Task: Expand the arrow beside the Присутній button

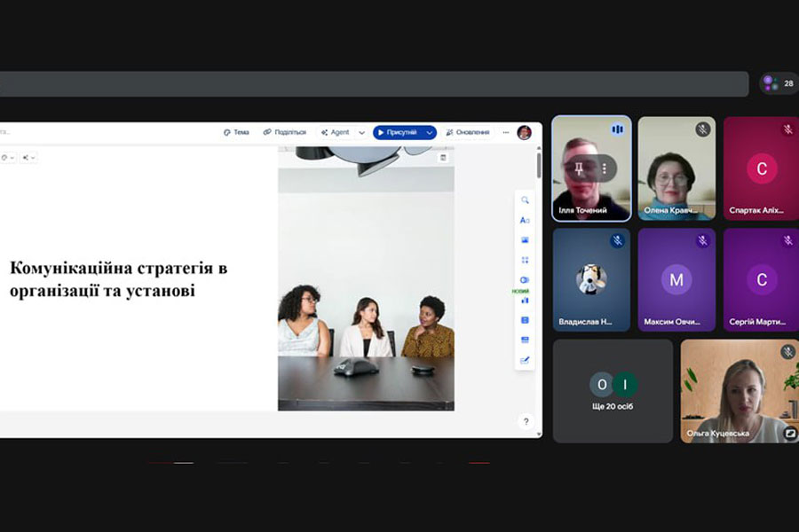Action: [430, 132]
